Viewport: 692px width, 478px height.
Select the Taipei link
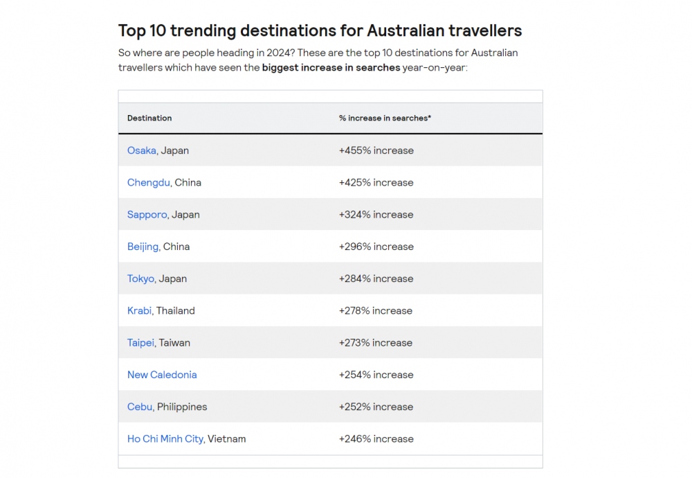(140, 343)
